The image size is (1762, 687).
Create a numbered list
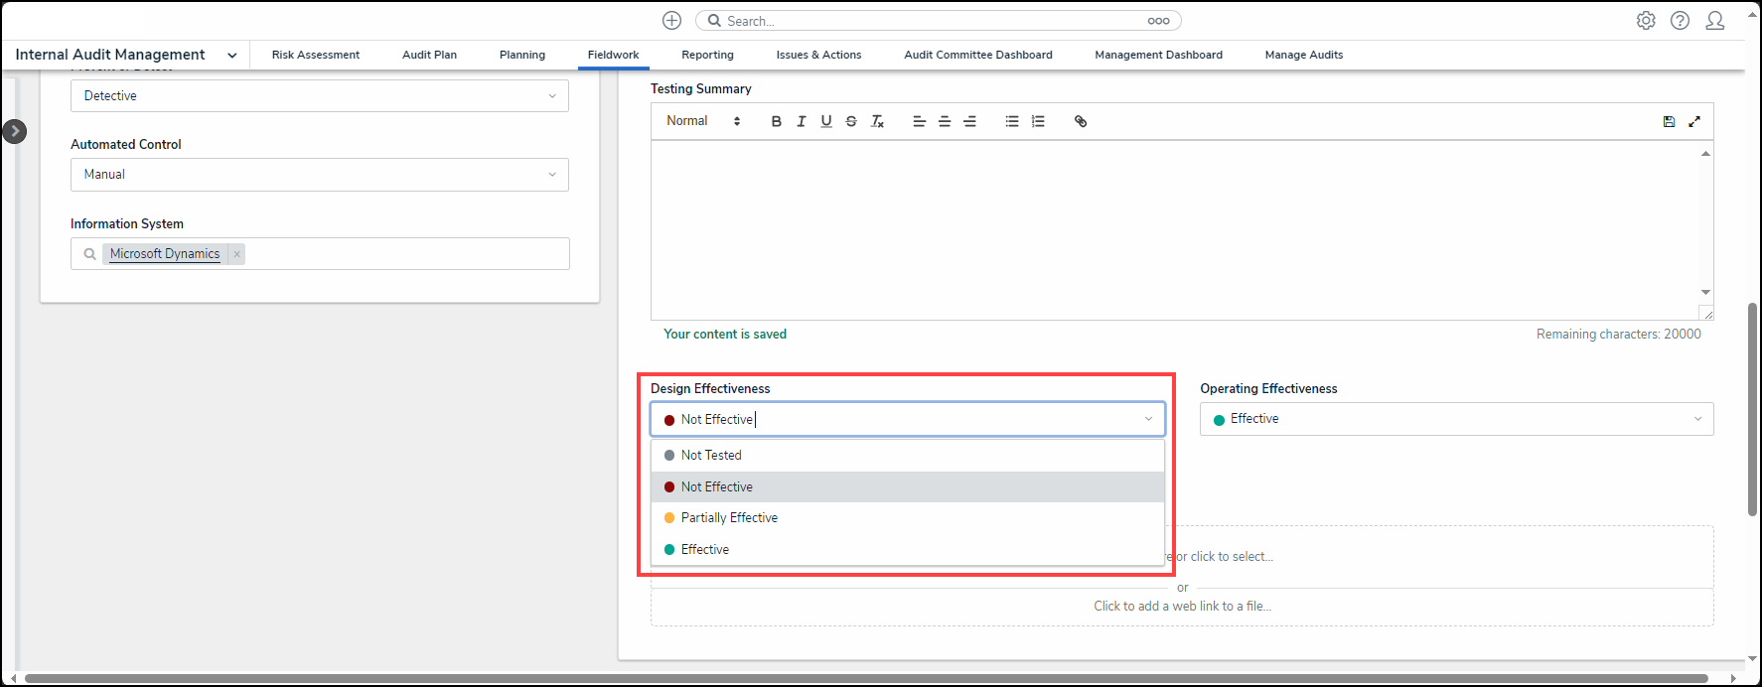[1038, 121]
